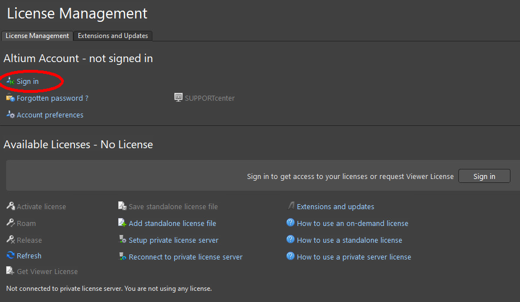Click the Sign in person icon
The height and width of the screenshot is (302, 520).
click(x=11, y=81)
